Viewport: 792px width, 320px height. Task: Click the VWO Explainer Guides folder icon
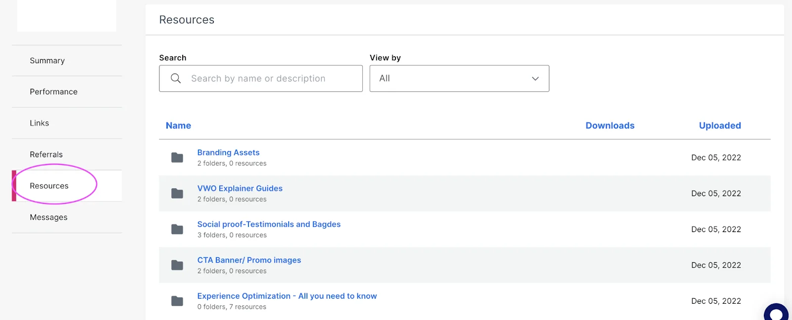tap(177, 194)
